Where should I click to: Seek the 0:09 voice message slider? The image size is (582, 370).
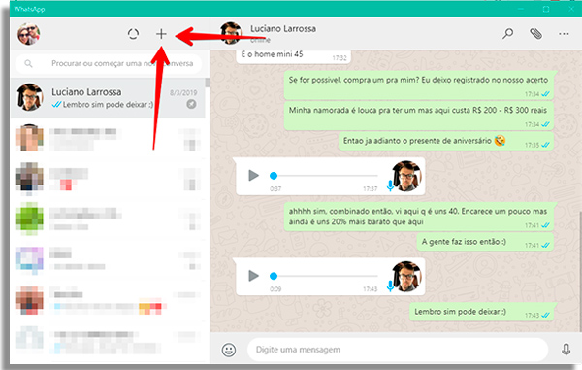coord(323,276)
